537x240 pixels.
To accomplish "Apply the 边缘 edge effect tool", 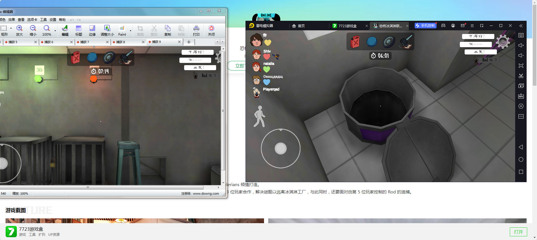I will click(x=92, y=31).
